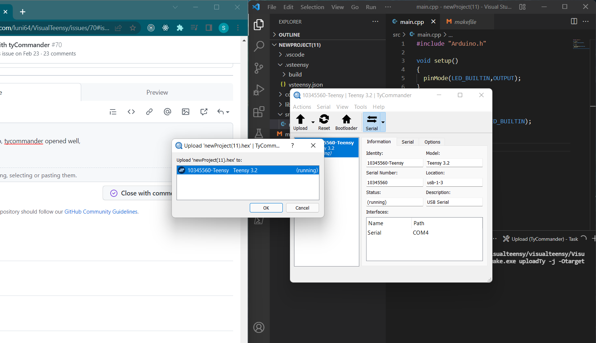596x343 pixels.
Task: Click the attach image icon in GitHub editor
Action: coord(186,112)
